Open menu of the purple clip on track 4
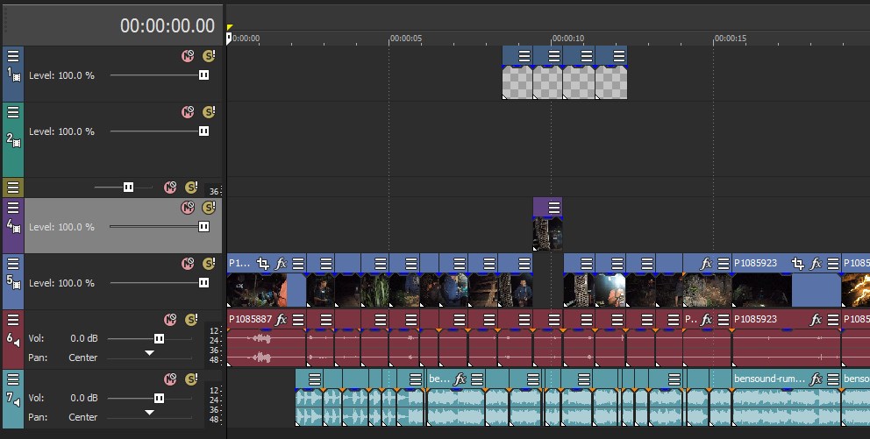 (553, 207)
